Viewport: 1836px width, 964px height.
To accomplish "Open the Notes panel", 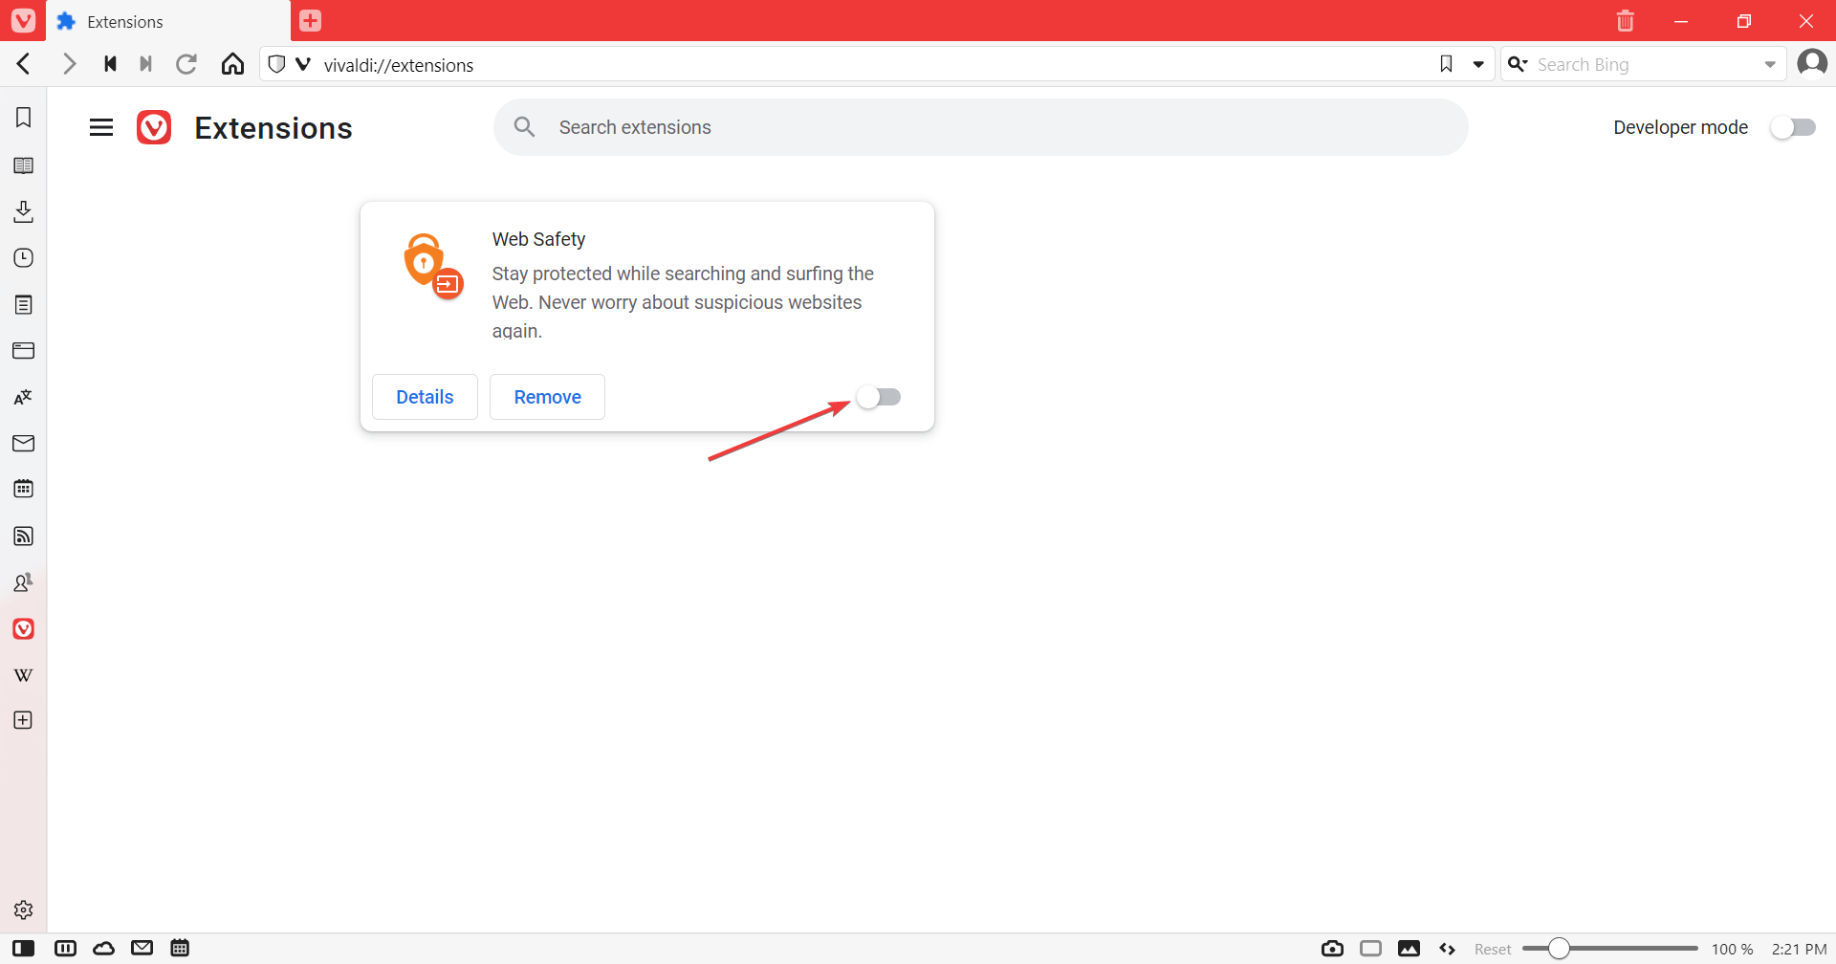I will tap(24, 305).
